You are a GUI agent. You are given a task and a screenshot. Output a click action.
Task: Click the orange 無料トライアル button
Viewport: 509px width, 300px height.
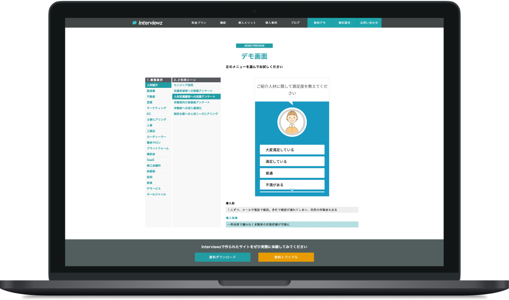286,257
